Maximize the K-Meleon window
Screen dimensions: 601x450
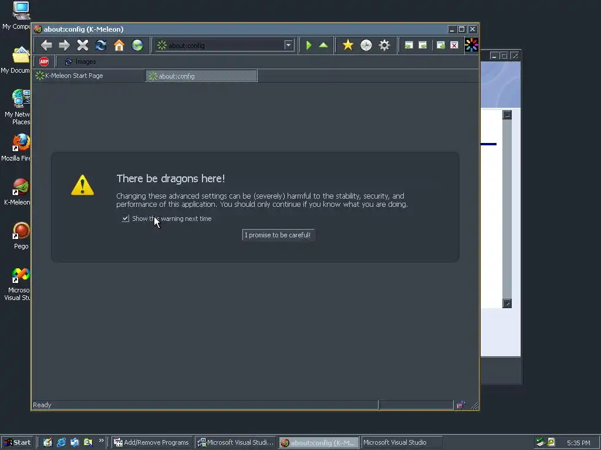(x=462, y=29)
